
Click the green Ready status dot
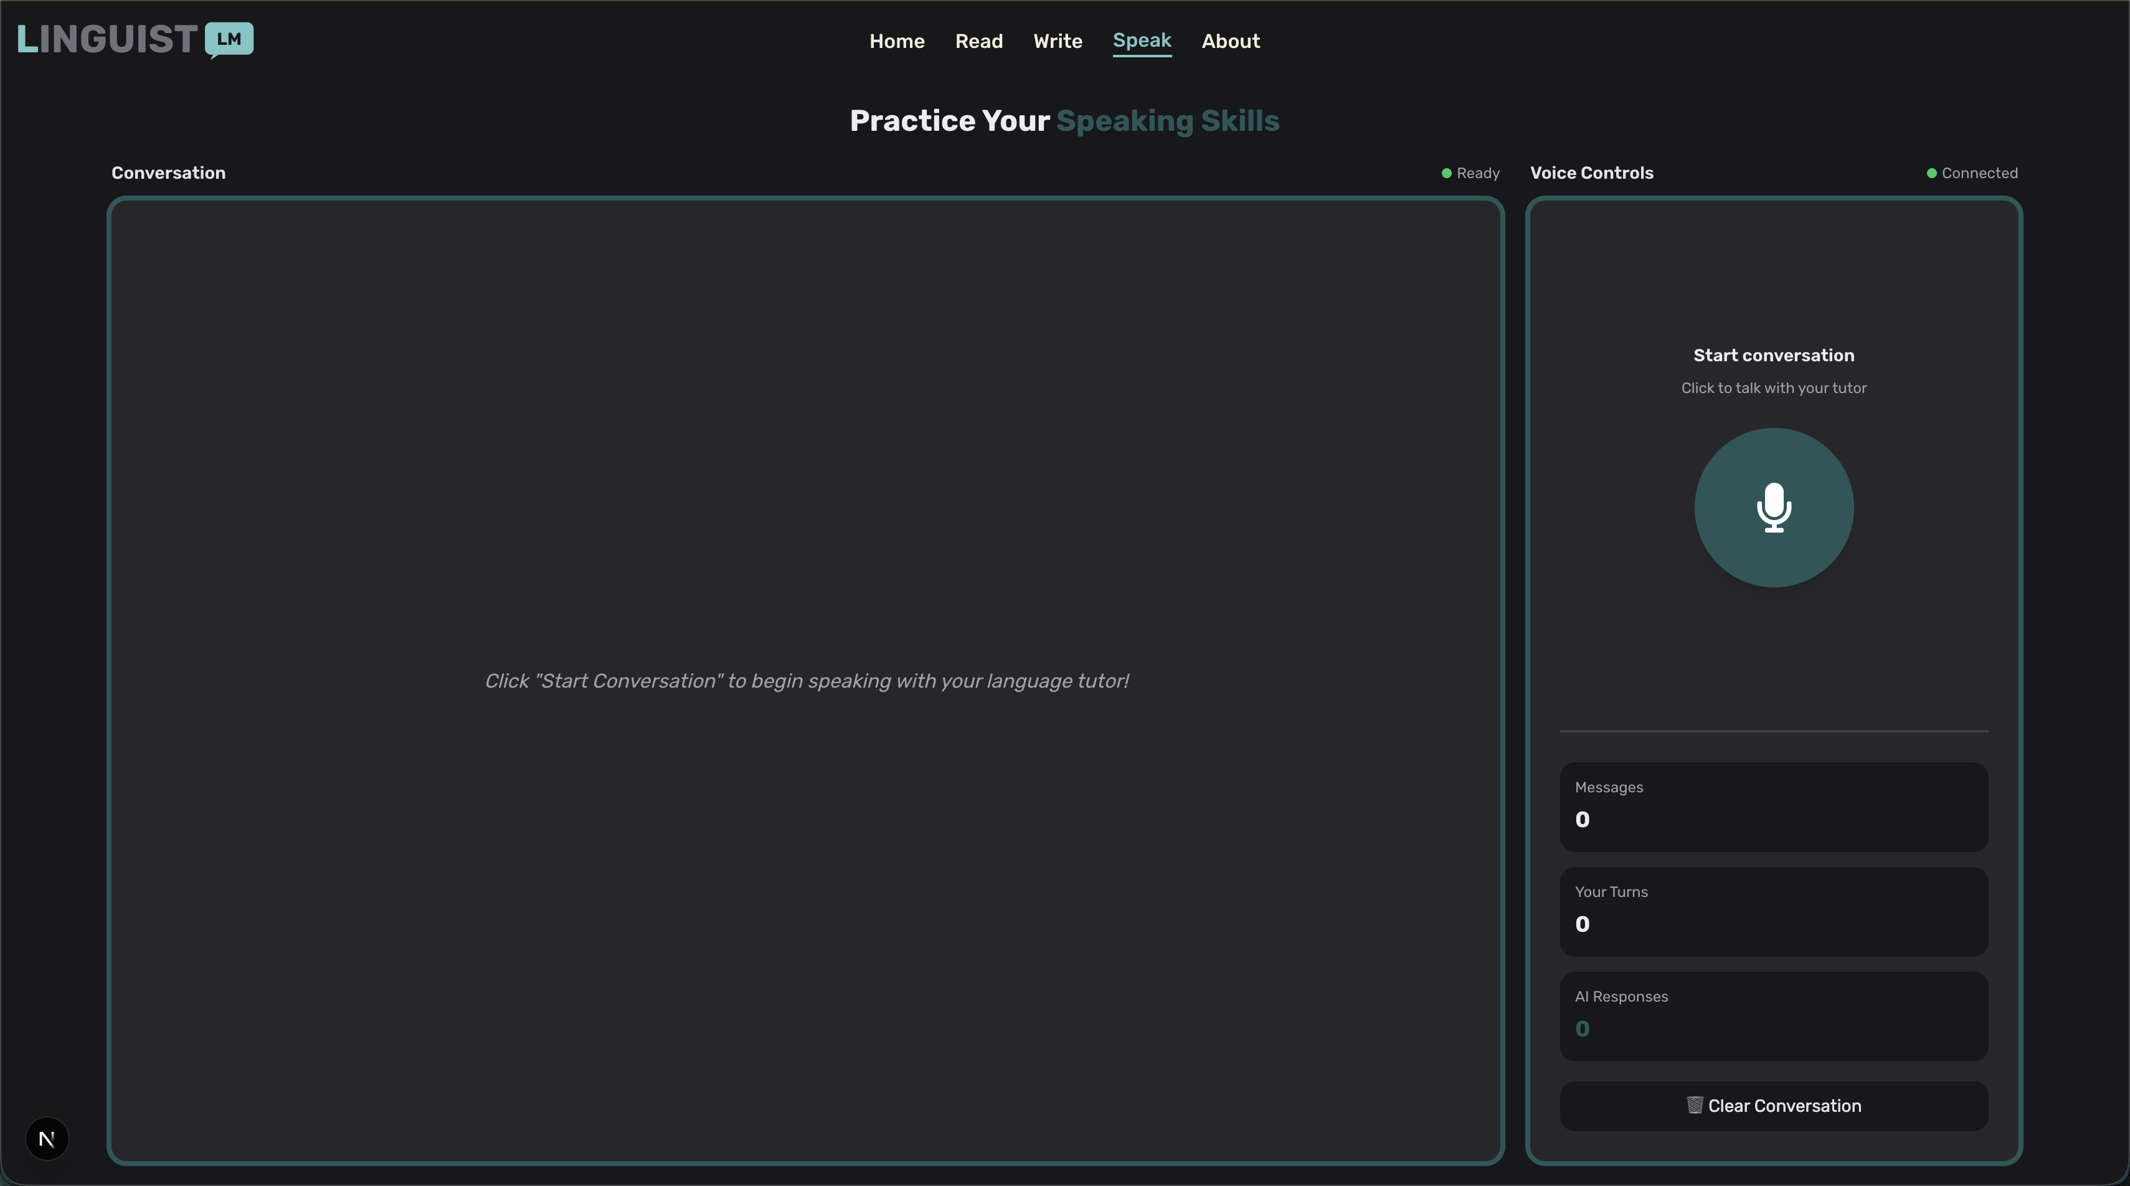[1446, 173]
